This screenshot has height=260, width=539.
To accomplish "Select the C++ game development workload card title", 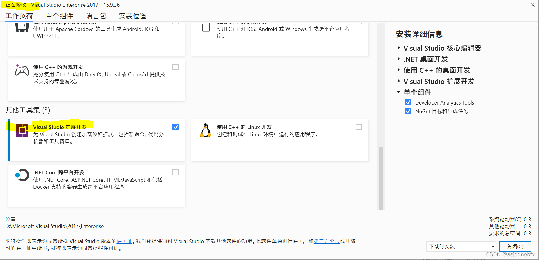I will coord(58,67).
